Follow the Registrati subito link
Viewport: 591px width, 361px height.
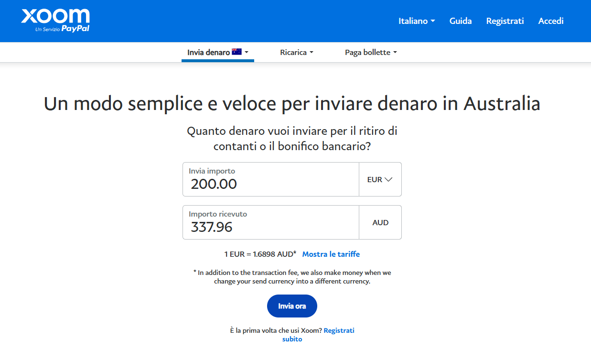pos(339,330)
